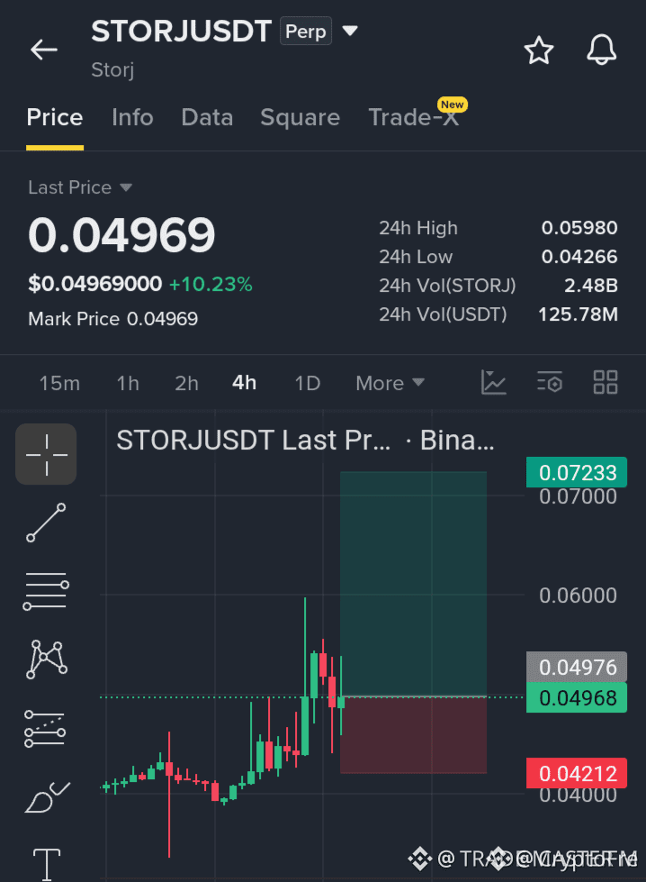Open the chart layout grid icon
This screenshot has width=646, height=882.
(x=606, y=383)
